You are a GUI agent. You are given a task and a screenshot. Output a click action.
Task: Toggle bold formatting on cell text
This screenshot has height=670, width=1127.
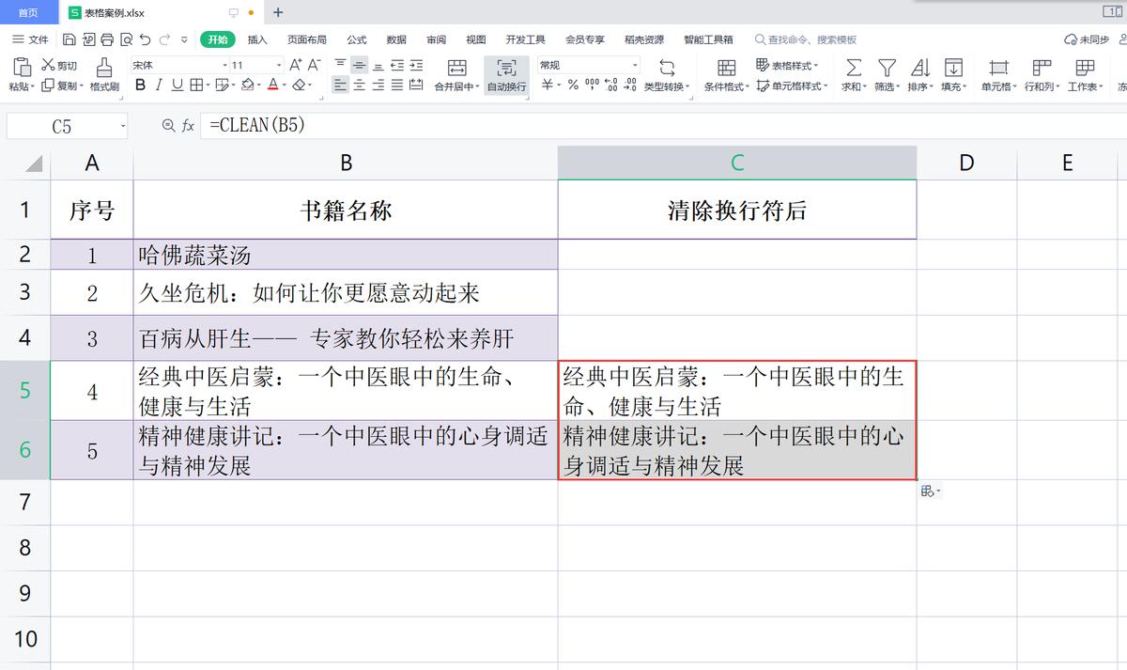tap(140, 86)
